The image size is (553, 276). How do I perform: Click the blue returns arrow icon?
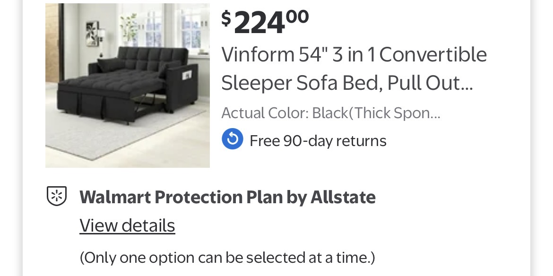click(x=233, y=139)
